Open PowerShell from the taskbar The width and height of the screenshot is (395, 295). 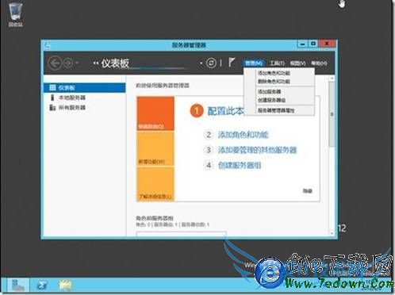[42, 285]
